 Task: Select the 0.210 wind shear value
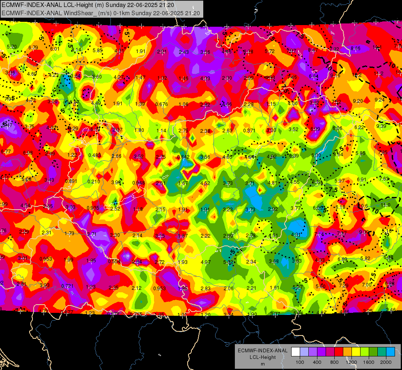click(x=94, y=182)
